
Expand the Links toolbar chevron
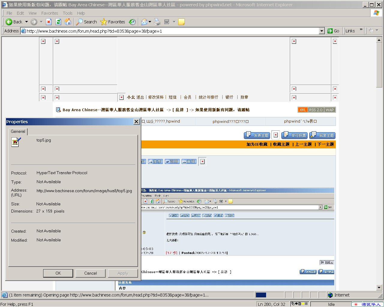point(361,30)
